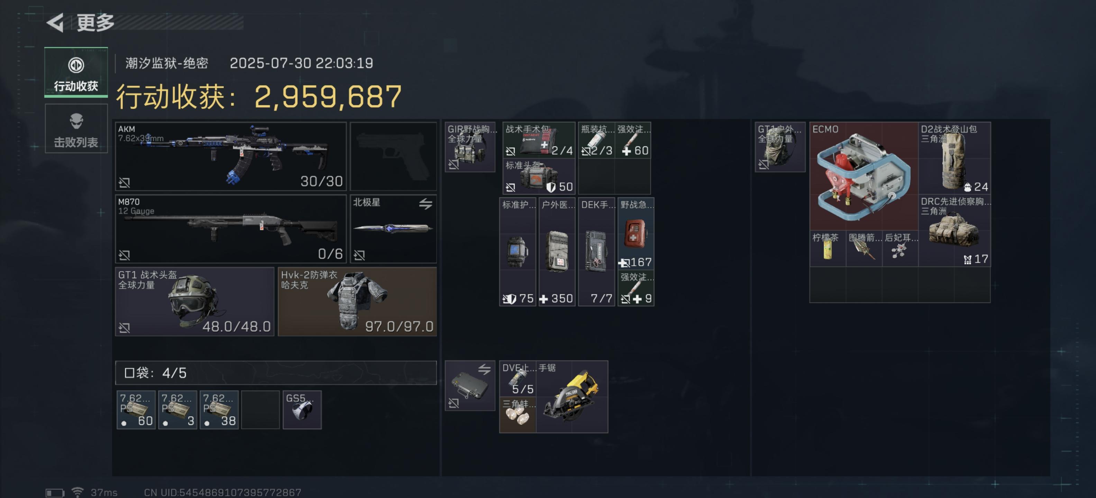Select the GT1 战术头盔 helmet
The image size is (1096, 498).
[194, 302]
